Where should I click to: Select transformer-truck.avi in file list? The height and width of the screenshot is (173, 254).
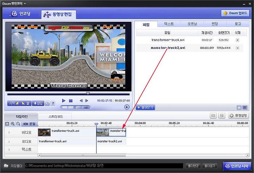(x=189, y=40)
